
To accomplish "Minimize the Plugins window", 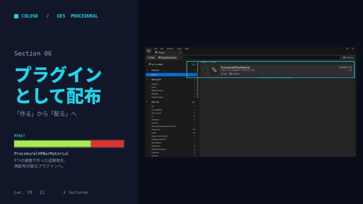I will tap(341, 48).
